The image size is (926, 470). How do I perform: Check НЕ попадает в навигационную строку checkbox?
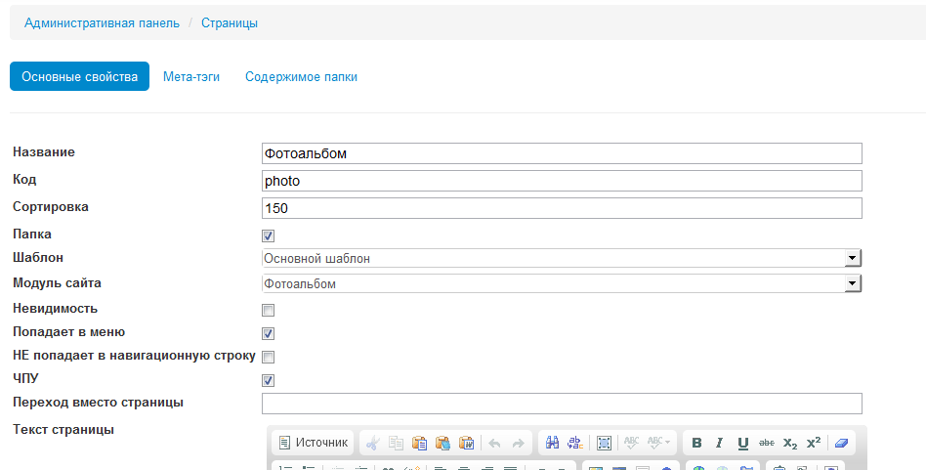tap(268, 358)
